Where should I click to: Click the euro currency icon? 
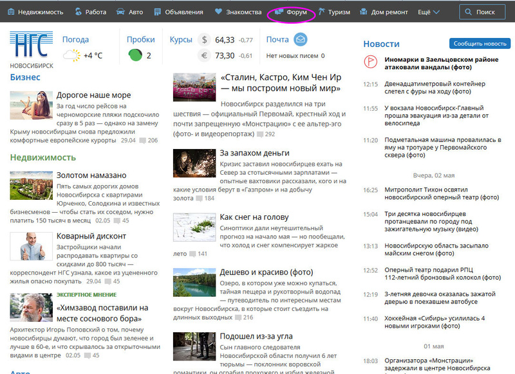(x=205, y=56)
